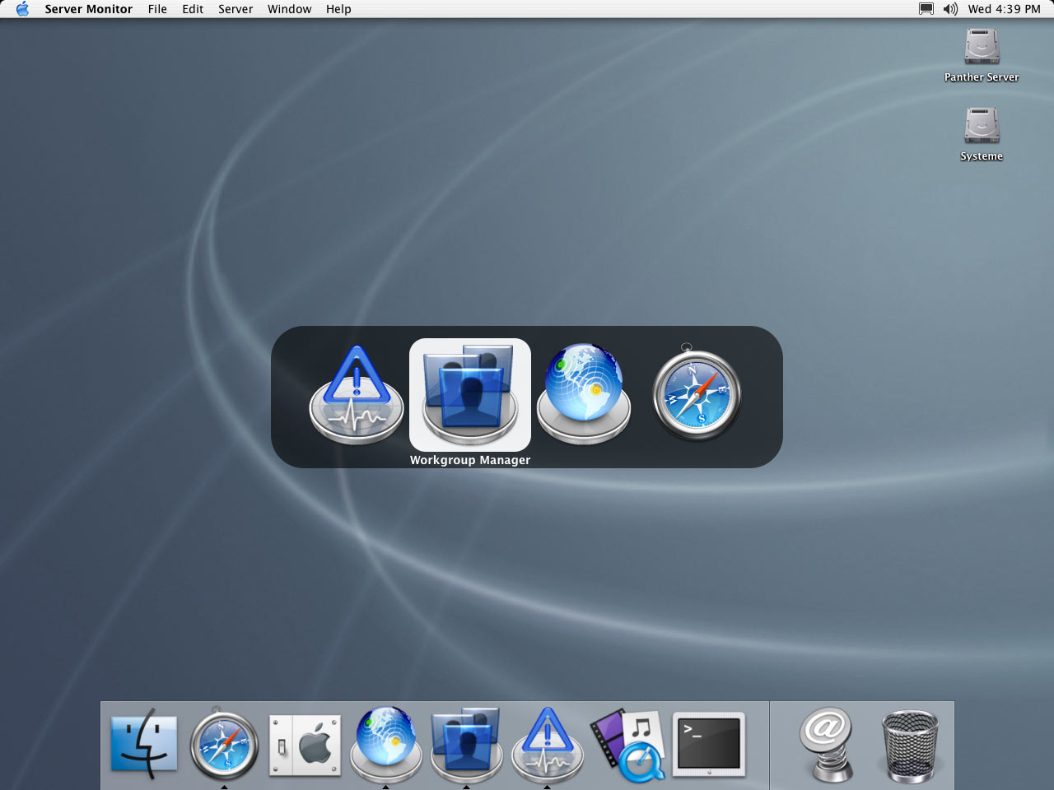Image resolution: width=1054 pixels, height=790 pixels.
Task: Open the Displays menu bar icon
Action: click(926, 9)
